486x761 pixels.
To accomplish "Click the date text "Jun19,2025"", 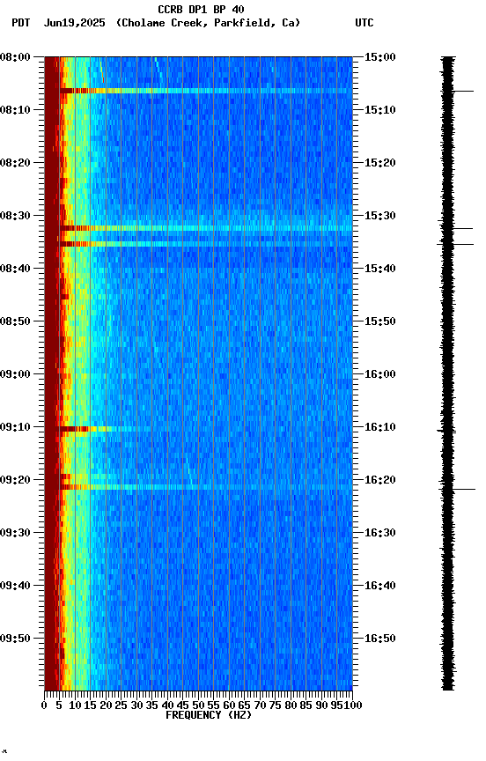I will (x=74, y=23).
